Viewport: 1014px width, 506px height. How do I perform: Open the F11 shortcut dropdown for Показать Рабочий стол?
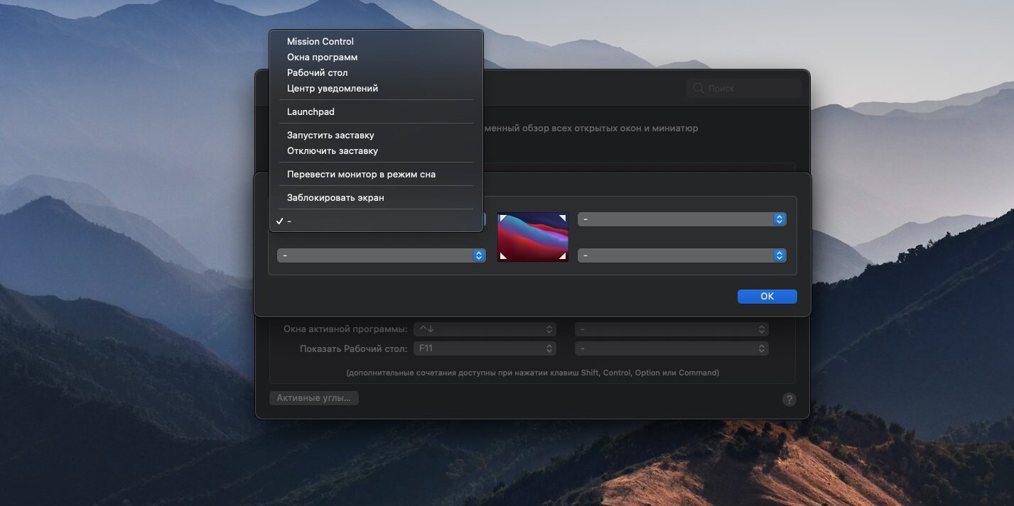coord(485,348)
